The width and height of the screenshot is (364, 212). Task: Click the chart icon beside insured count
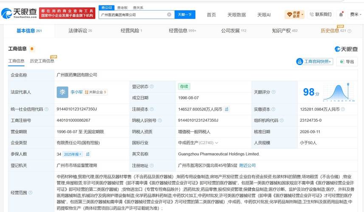[x=88, y=154]
